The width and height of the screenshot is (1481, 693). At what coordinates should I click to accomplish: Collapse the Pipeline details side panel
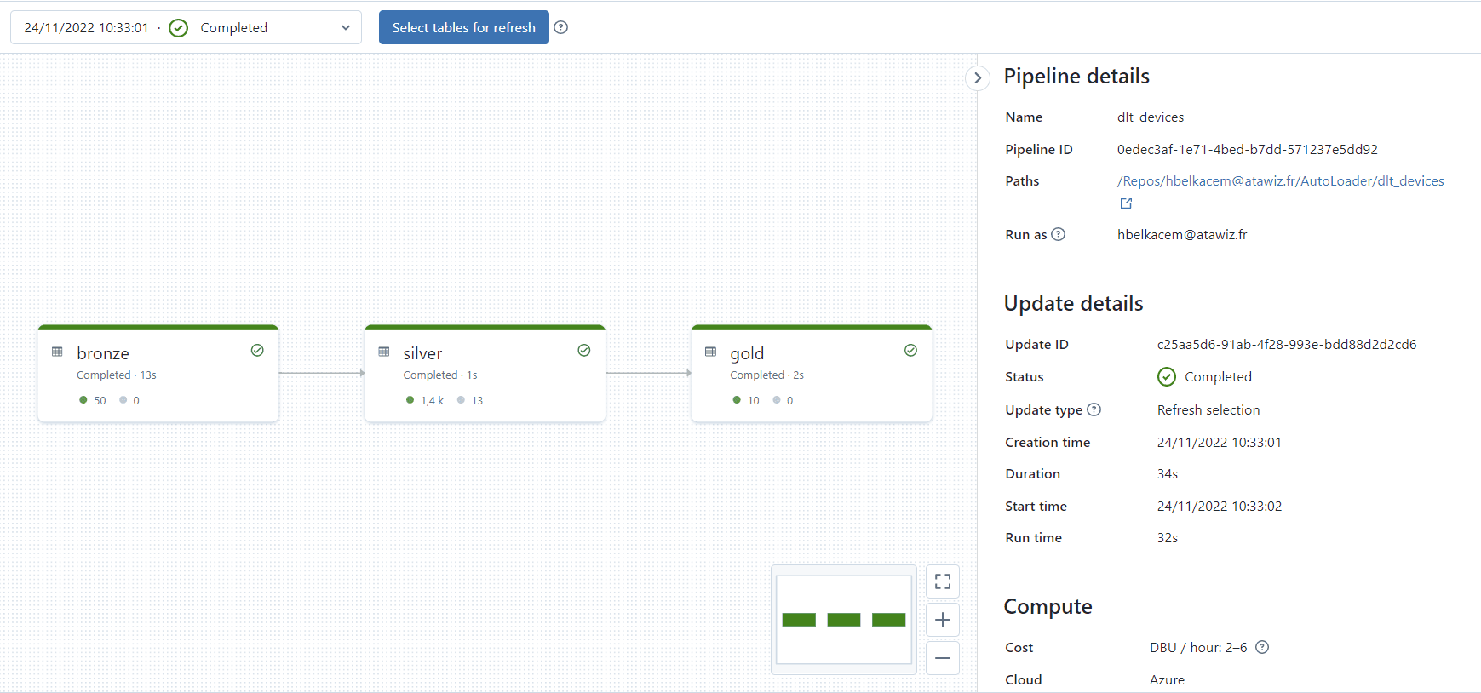pos(978,77)
